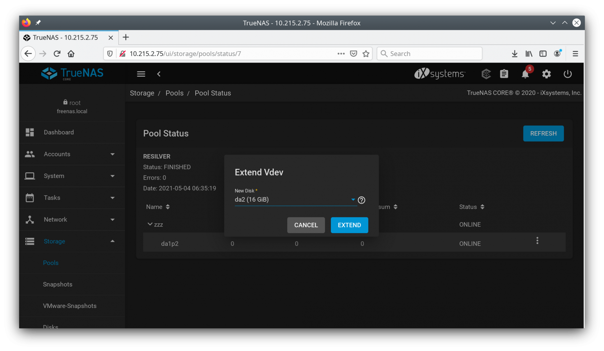Image resolution: width=604 pixels, height=351 pixels.
Task: Close the TrueNAS browser tab
Action: (x=111, y=38)
